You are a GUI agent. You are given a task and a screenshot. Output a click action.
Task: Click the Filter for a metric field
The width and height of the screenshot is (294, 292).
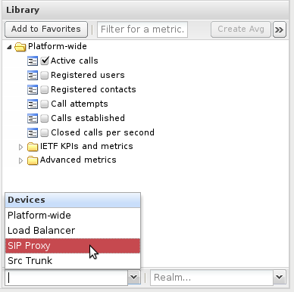[142, 30]
